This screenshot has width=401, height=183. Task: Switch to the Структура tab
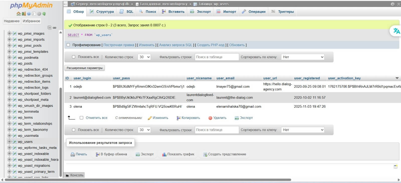tap(102, 11)
